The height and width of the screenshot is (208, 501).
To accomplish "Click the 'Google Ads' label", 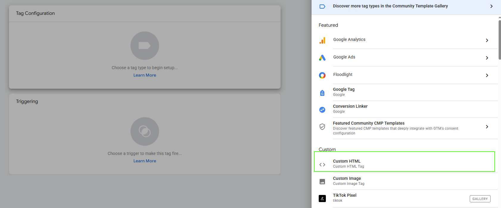I will [344, 57].
